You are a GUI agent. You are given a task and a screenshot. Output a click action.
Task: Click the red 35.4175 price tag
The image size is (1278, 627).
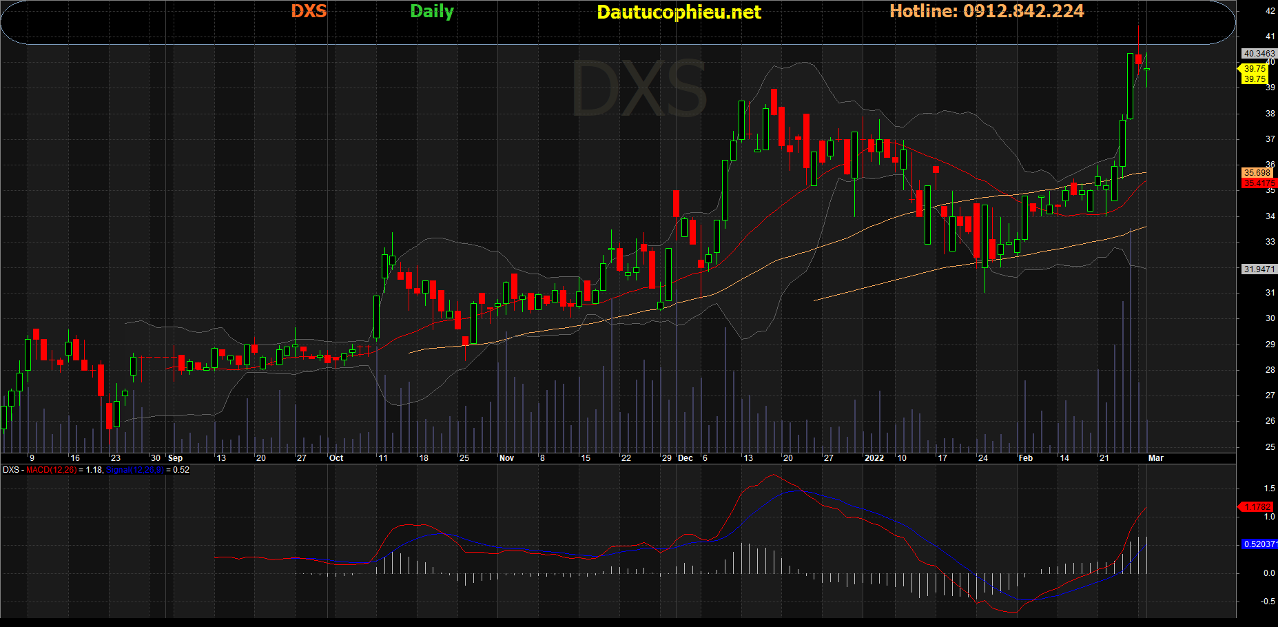click(1259, 183)
